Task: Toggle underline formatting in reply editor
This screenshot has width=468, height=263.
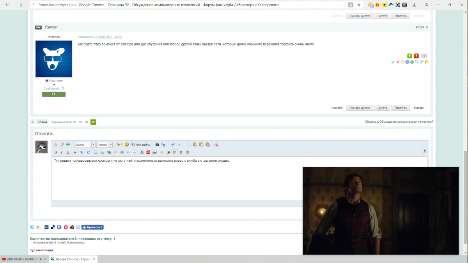Action: 68,152
